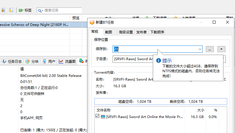
Task: Click the 0.0% progress cell
Action: tap(213, 117)
